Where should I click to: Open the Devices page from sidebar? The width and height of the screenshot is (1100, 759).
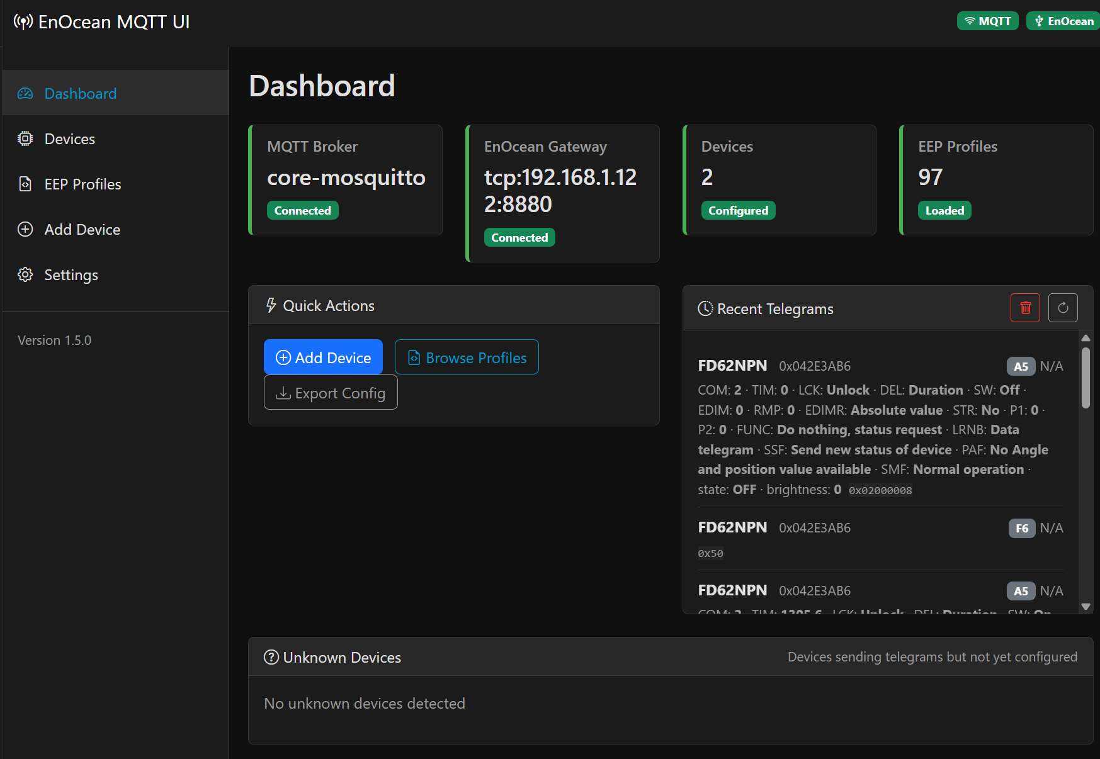tap(115, 139)
